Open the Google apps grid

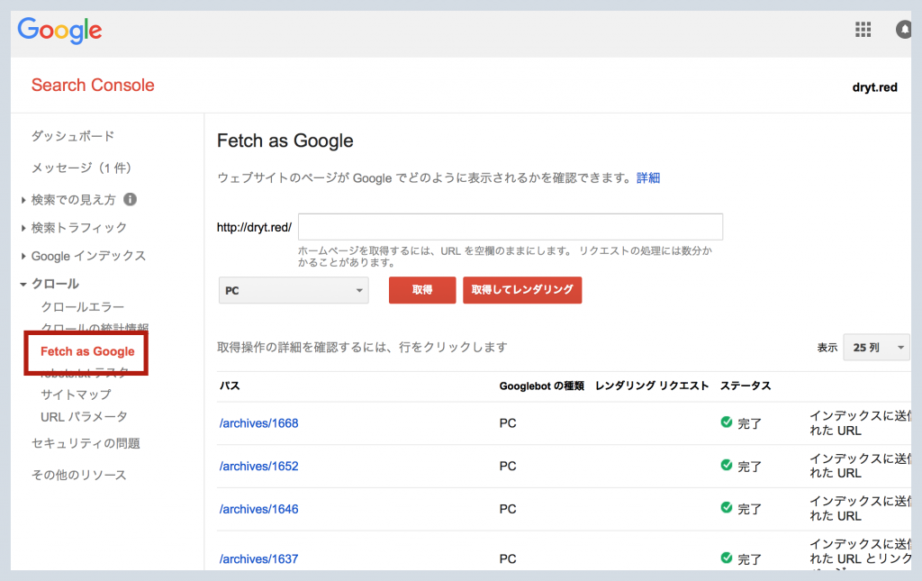tap(863, 30)
